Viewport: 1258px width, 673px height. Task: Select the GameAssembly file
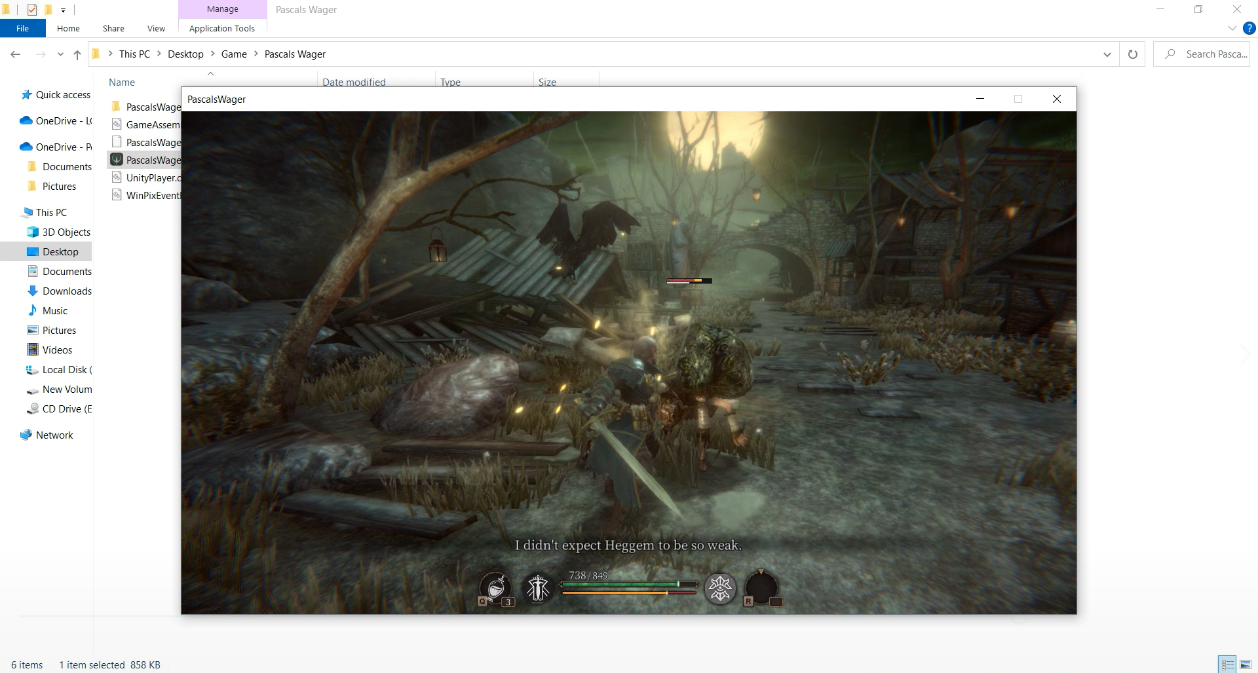pyautogui.click(x=146, y=124)
